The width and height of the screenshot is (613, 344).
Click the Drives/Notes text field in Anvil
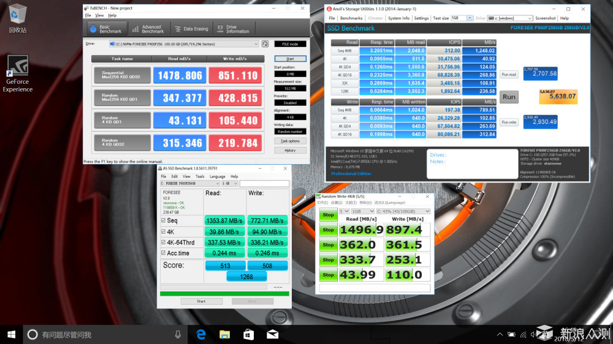pyautogui.click(x=472, y=163)
